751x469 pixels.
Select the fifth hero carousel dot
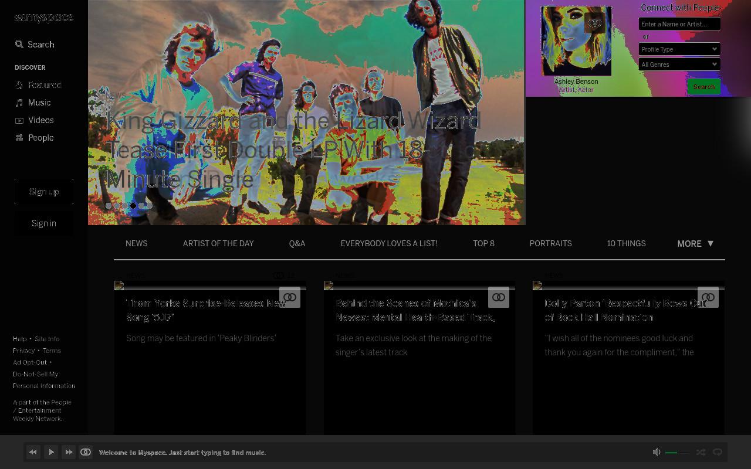(x=141, y=206)
